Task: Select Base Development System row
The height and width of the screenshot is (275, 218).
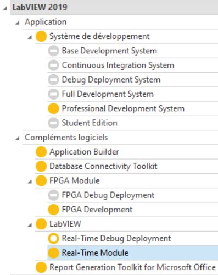Action: (x=133, y=51)
